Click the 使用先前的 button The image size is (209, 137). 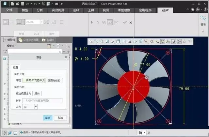click(54, 81)
